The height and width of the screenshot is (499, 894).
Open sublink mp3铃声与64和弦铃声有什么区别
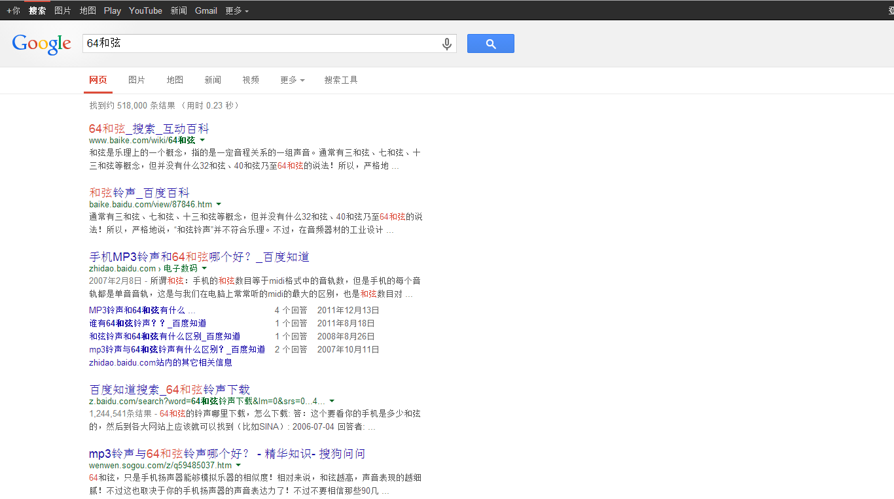click(x=177, y=349)
